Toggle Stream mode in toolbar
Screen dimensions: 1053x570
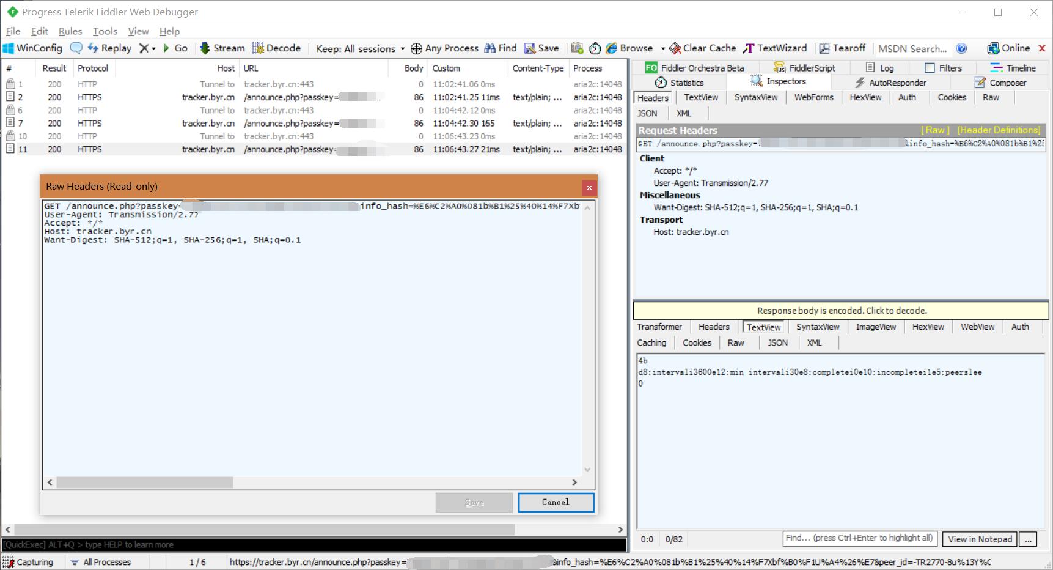coord(222,48)
